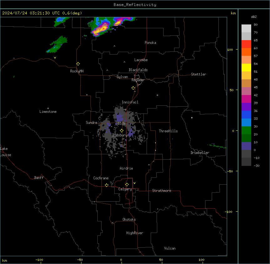
Task: Pick the red 60-65 dBZ legend swatch
Action: click(x=246, y=44)
